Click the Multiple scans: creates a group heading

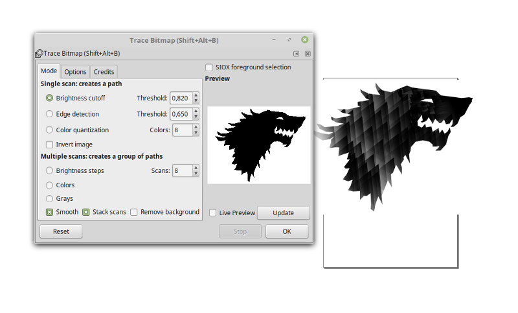click(x=102, y=156)
